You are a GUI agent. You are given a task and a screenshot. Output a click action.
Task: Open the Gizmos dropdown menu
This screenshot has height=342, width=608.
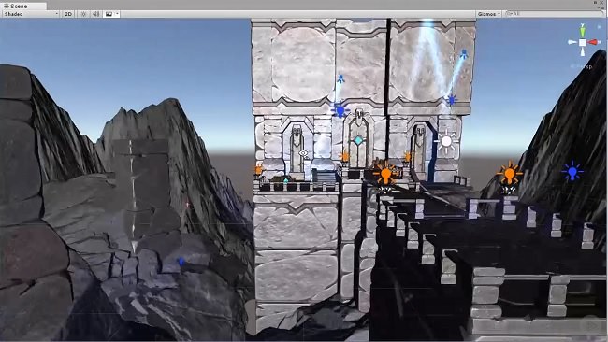coord(488,14)
